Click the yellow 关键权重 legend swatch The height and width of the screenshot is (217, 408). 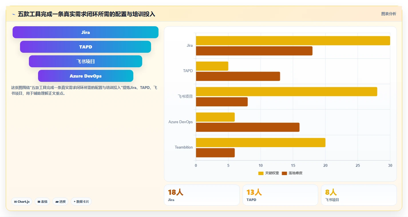[x=261, y=173]
